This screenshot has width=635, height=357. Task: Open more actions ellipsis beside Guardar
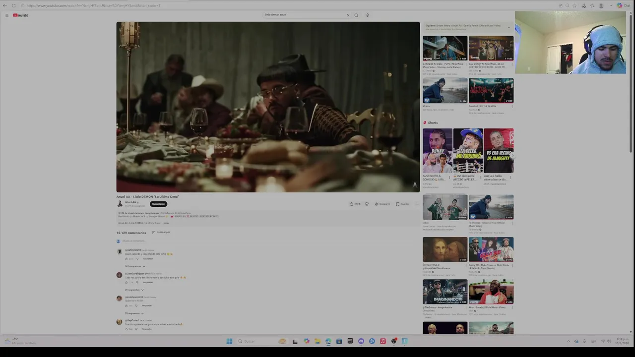417,204
